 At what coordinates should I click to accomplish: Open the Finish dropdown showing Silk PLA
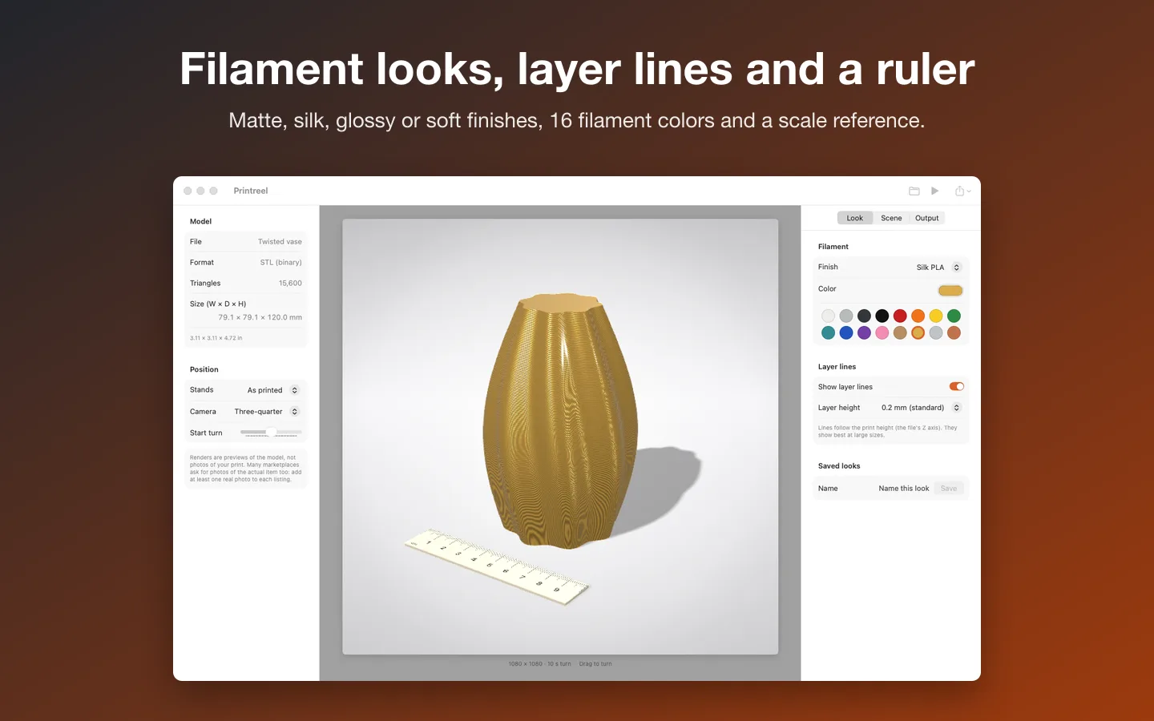pos(938,268)
